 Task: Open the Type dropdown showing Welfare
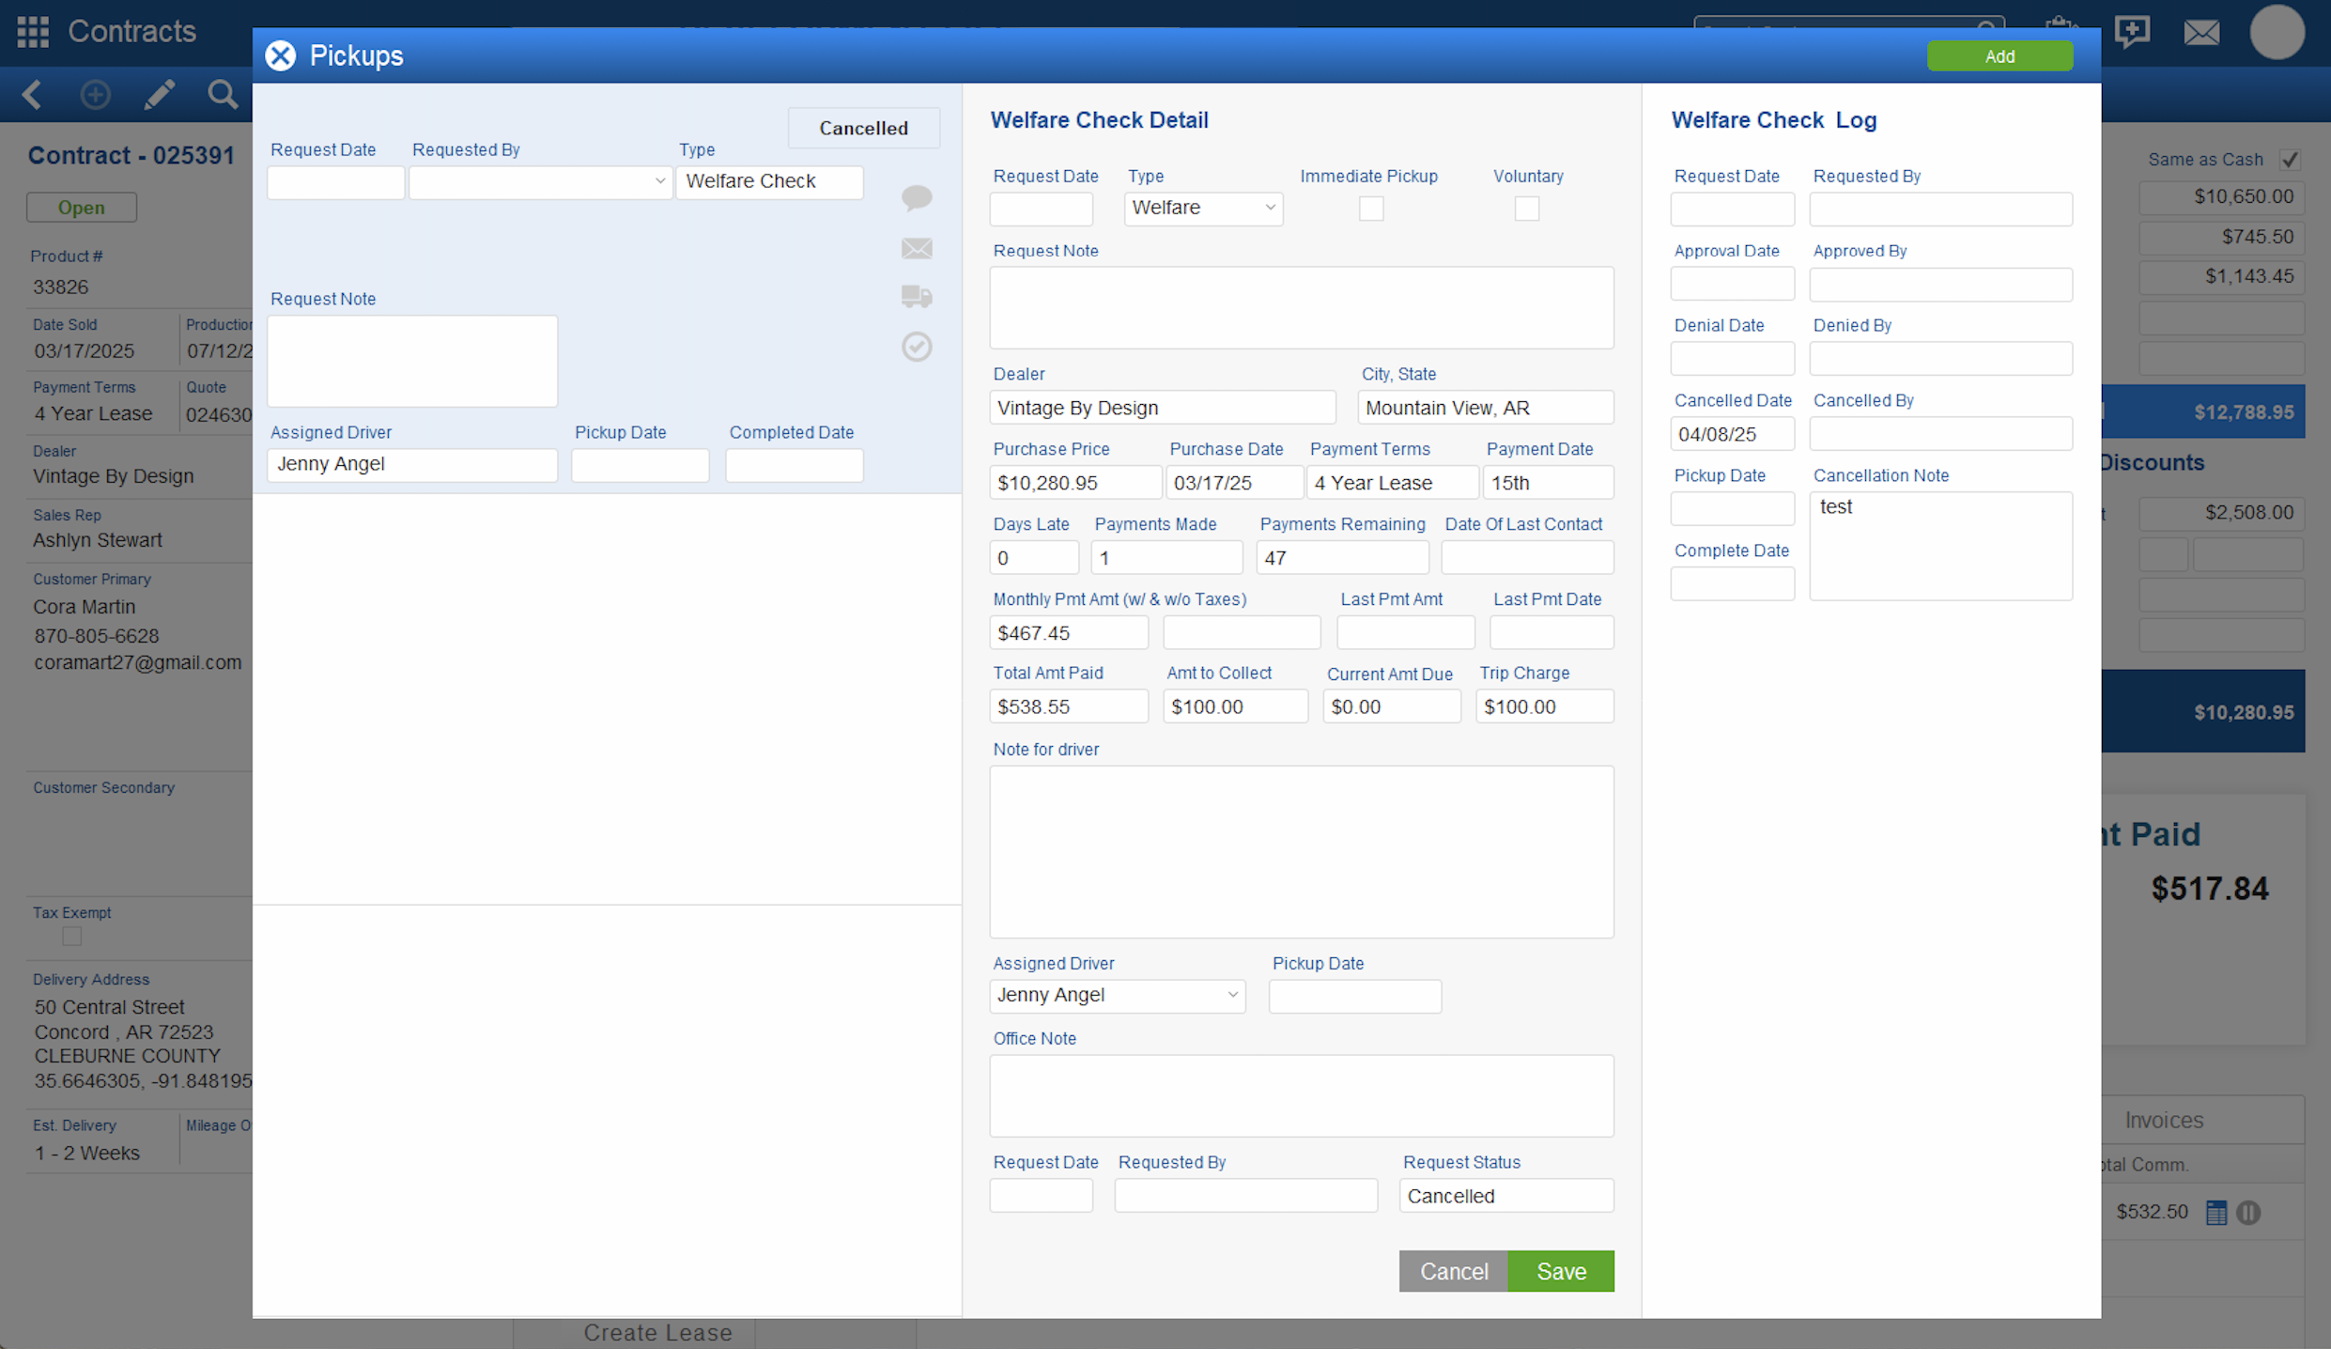point(1203,208)
